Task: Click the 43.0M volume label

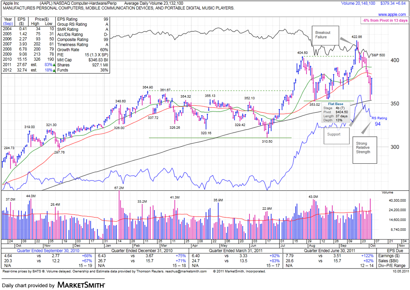Action: coord(313,197)
